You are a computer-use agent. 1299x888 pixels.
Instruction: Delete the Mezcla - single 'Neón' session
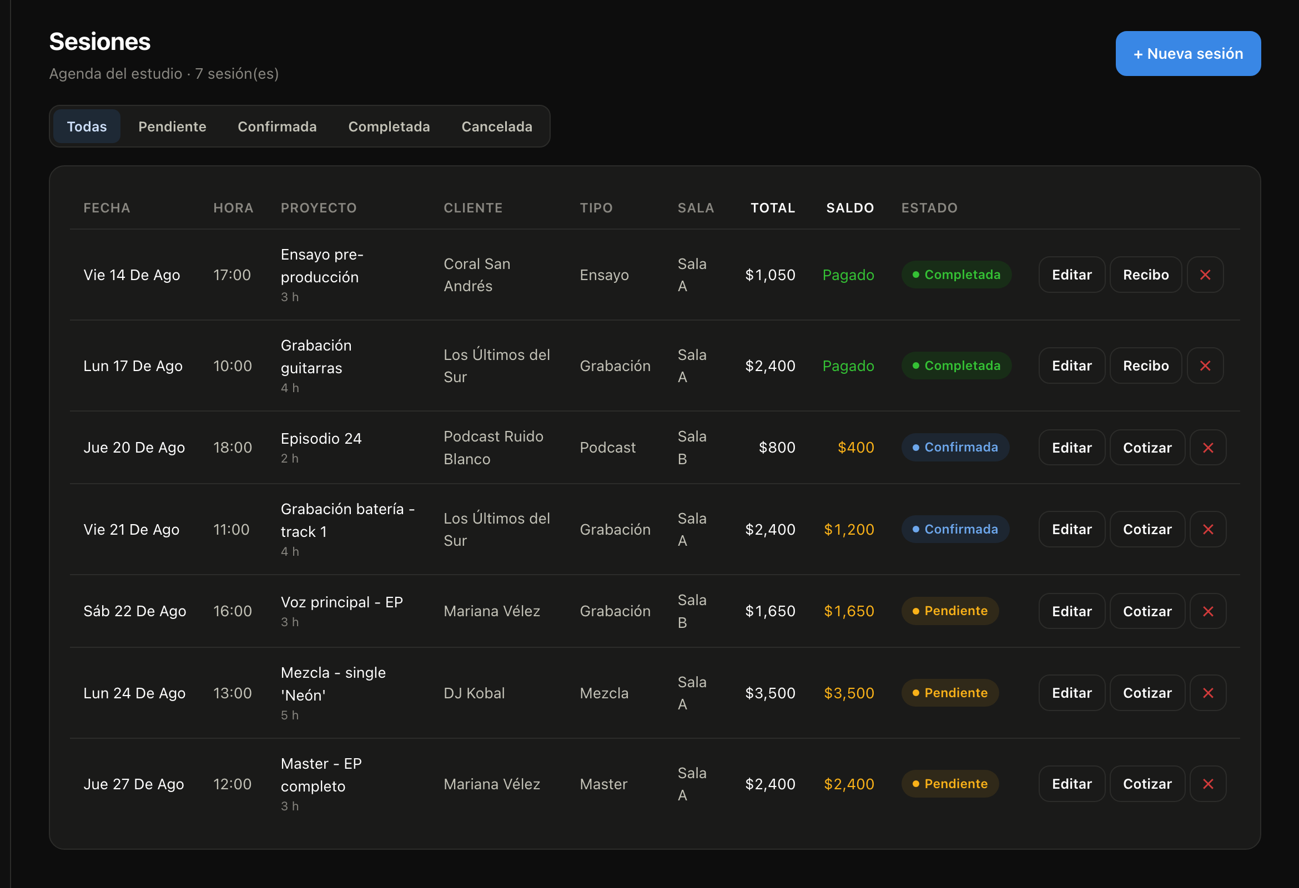tap(1208, 693)
